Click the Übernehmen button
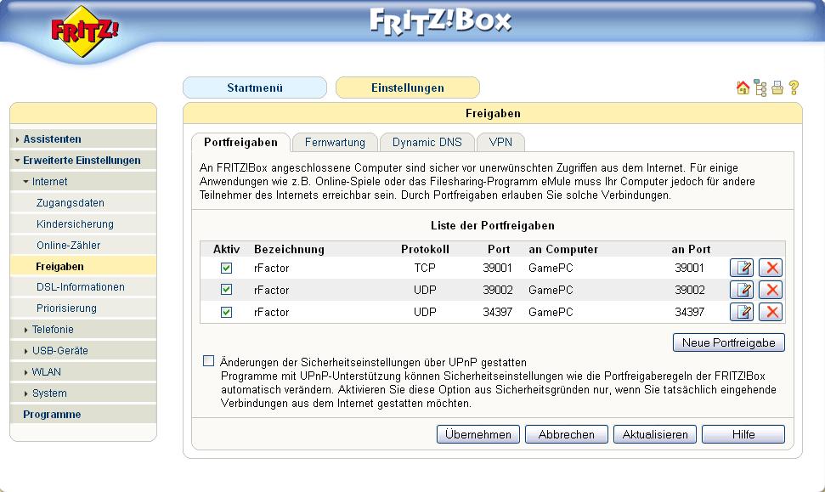Screen dimensions: 825x492 click(x=477, y=434)
